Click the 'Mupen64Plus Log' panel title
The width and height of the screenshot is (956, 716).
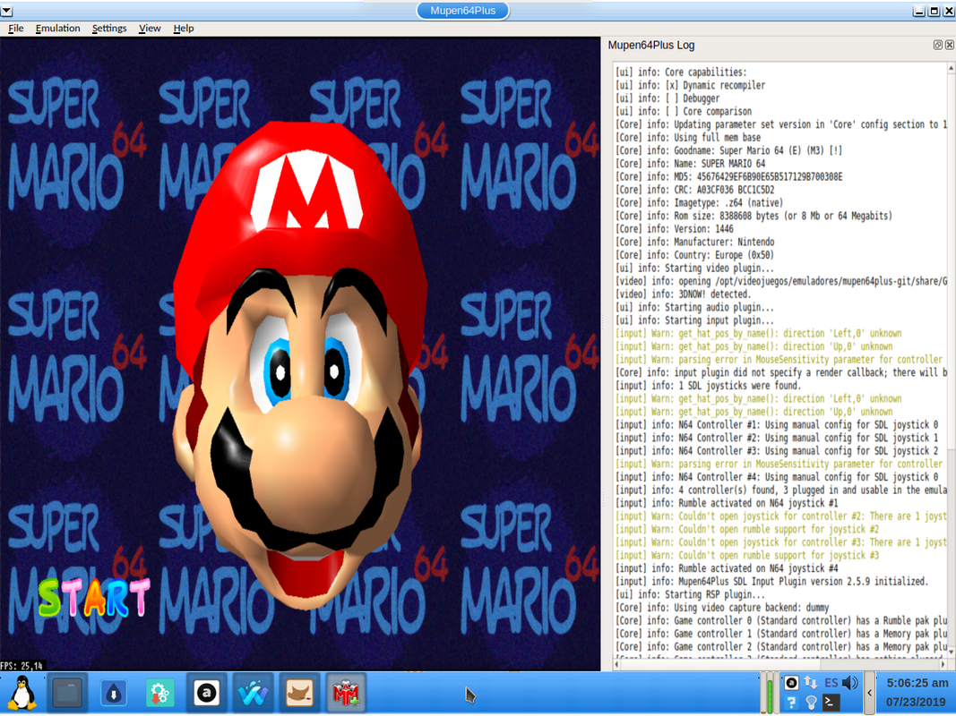click(651, 45)
